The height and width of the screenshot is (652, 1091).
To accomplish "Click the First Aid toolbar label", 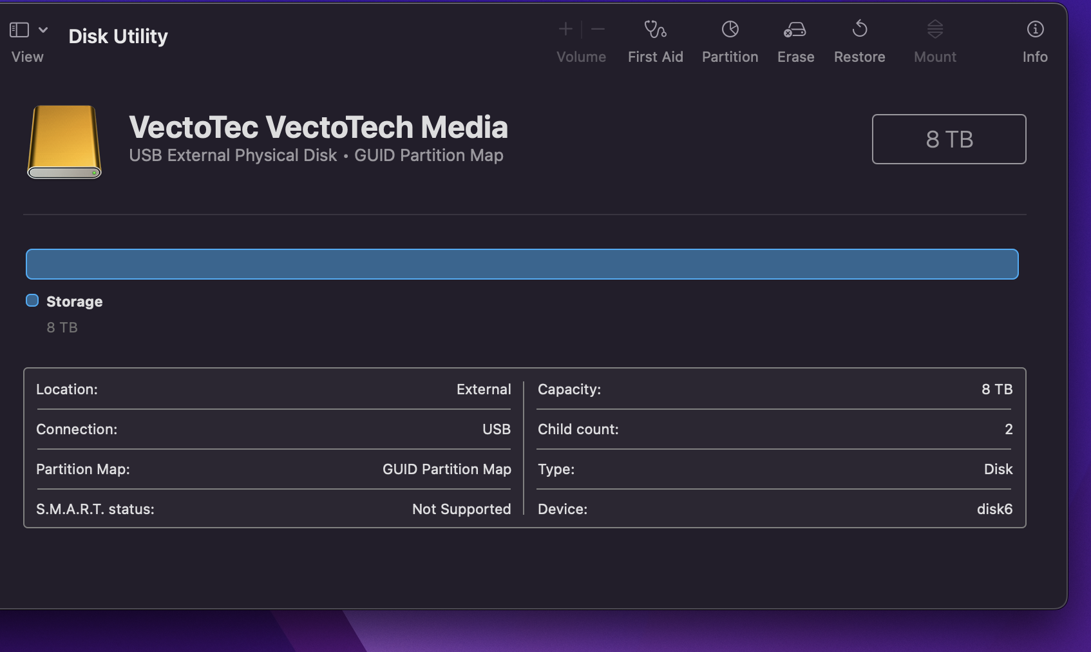I will click(x=655, y=57).
